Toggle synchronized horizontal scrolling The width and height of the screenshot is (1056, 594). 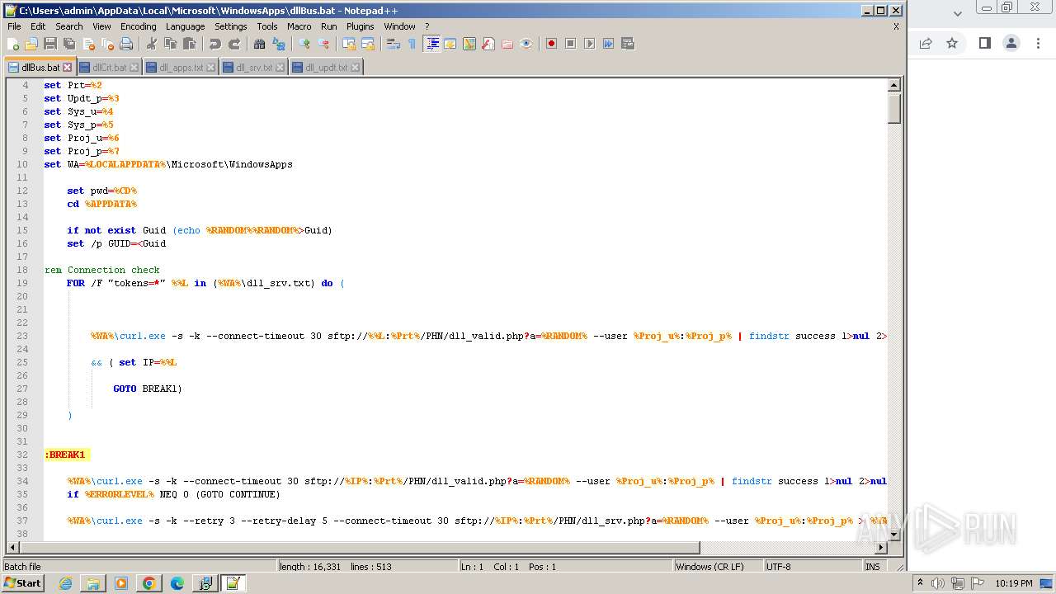(368, 44)
